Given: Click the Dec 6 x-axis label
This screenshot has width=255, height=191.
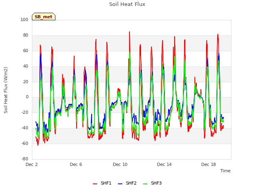Looking at the screenshot, I should (x=76, y=164).
